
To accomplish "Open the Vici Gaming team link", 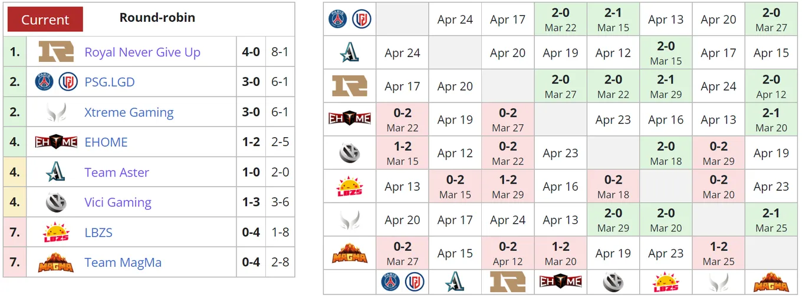I will point(117,203).
